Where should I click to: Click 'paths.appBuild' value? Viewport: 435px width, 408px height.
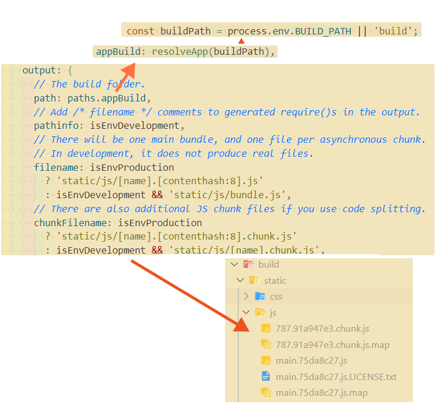point(107,98)
